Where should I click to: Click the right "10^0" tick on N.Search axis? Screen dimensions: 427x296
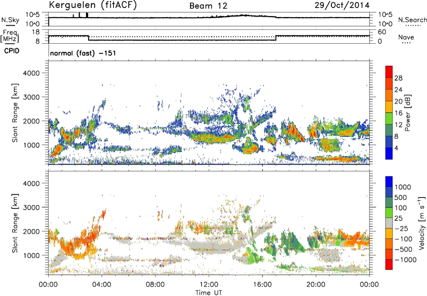[385, 24]
